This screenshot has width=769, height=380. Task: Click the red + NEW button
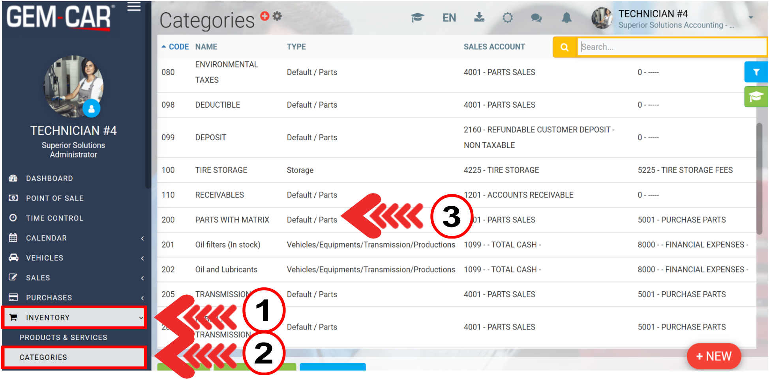(713, 356)
